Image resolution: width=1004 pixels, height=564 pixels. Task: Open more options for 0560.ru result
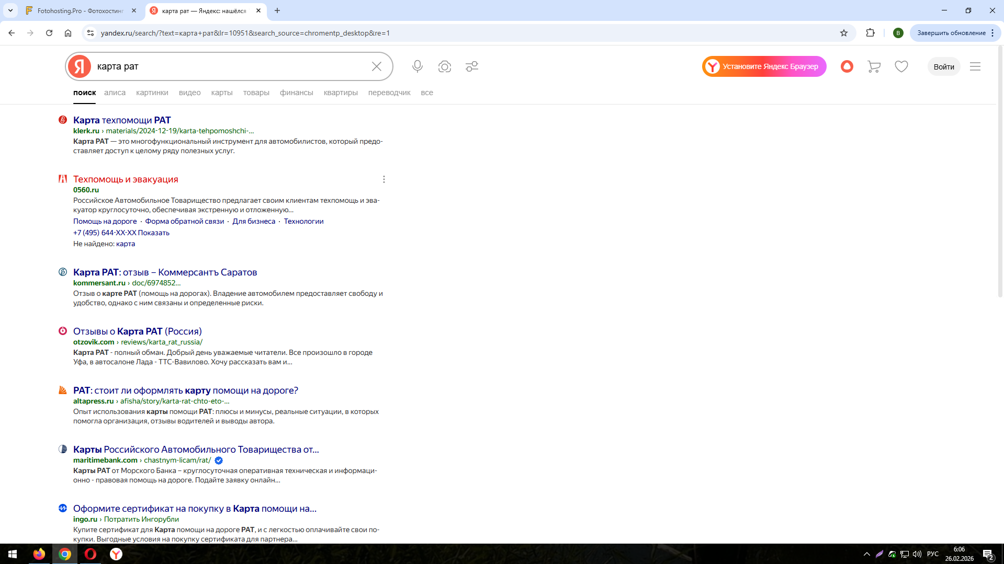[x=384, y=179]
